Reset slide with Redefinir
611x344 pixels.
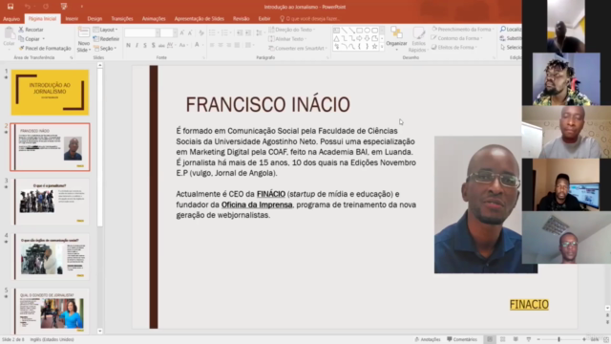coord(106,39)
